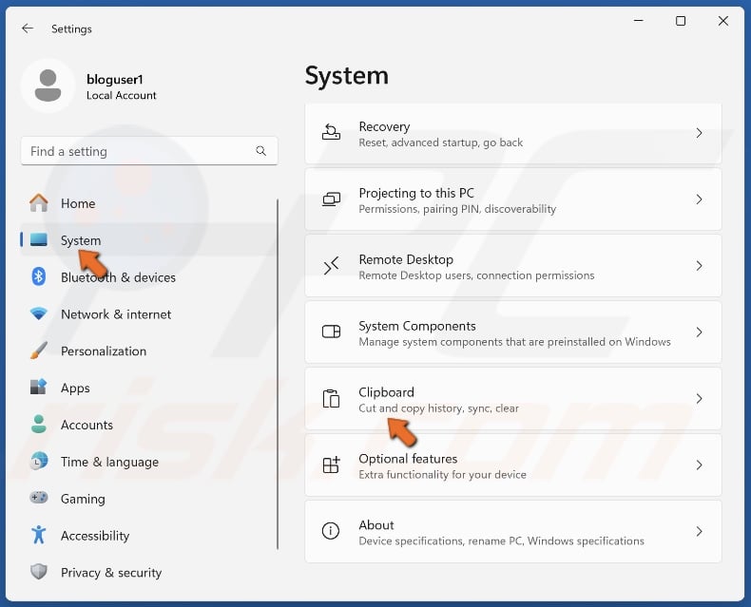Image resolution: width=751 pixels, height=607 pixels.
Task: Click the search magnifier icon
Action: [x=261, y=151]
